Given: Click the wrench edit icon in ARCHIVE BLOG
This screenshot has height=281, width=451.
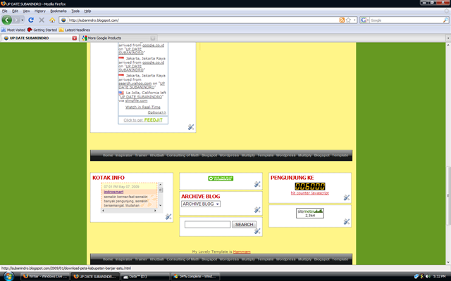Looking at the screenshot, I should click(257, 209).
